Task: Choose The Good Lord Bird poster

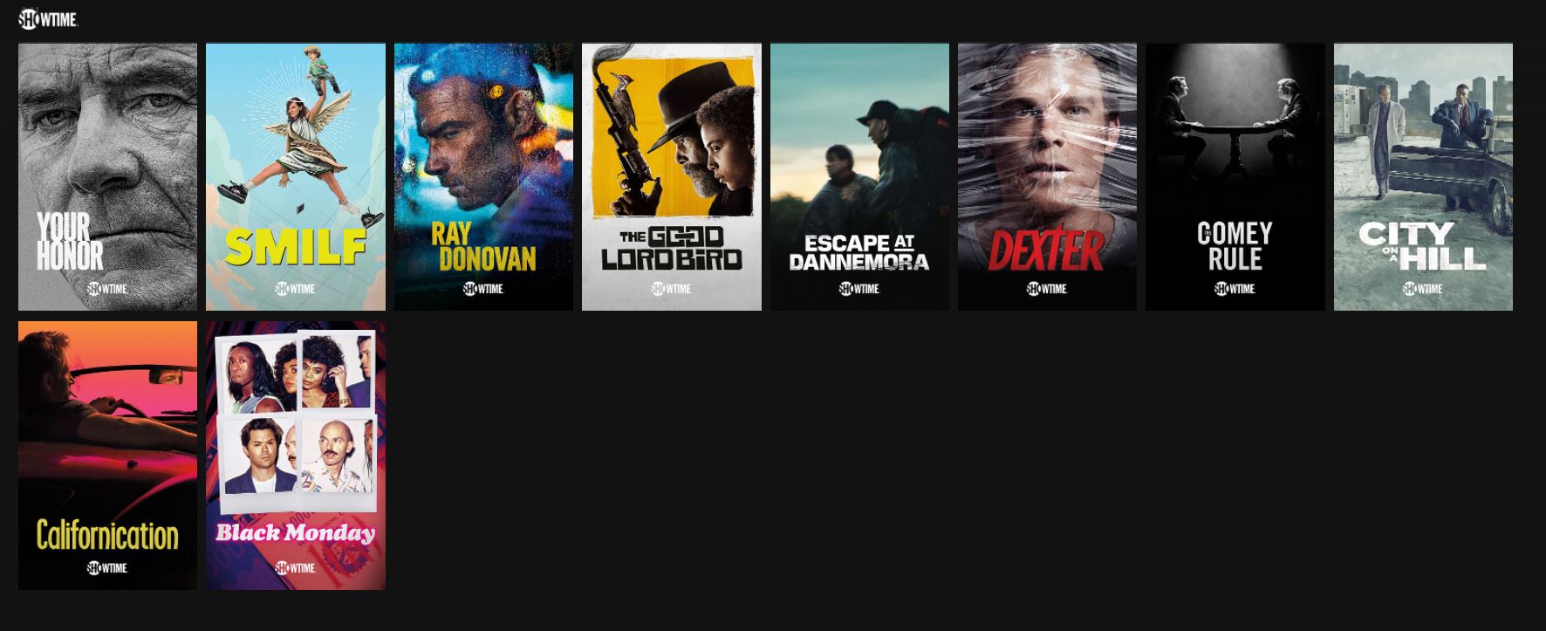Action: coord(672,177)
